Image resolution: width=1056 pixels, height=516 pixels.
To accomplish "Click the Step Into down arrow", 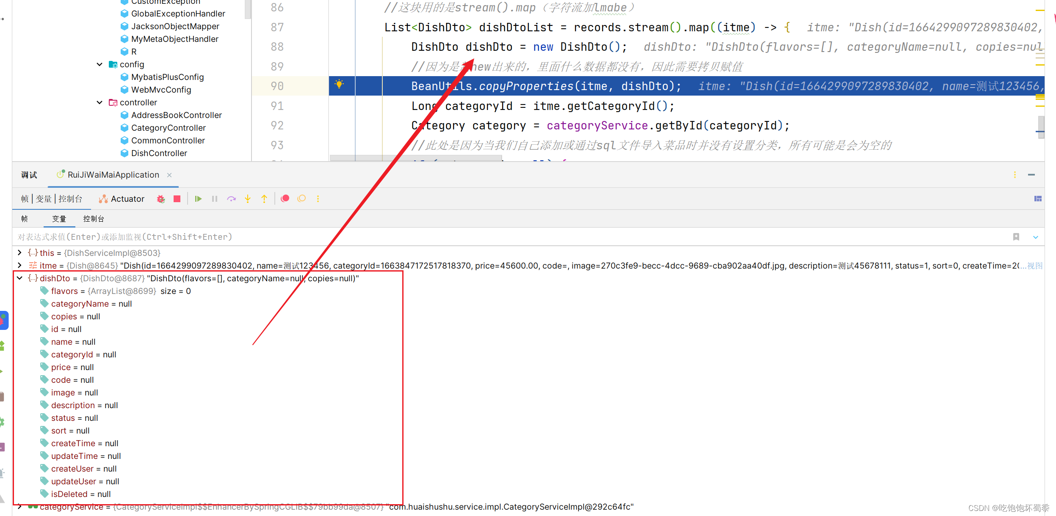I will point(248,199).
